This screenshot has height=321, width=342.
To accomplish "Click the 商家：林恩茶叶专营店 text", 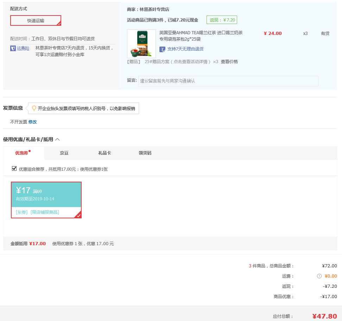I will pos(148,10).
